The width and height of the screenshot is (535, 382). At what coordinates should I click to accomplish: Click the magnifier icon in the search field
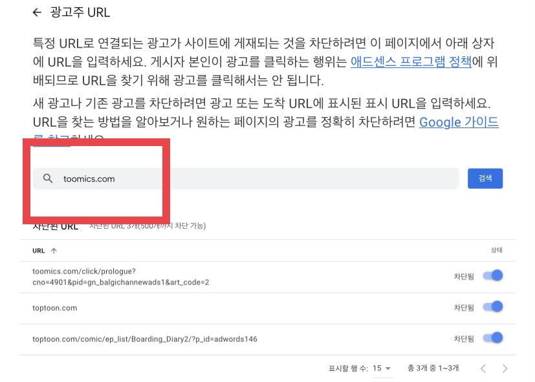tap(48, 178)
